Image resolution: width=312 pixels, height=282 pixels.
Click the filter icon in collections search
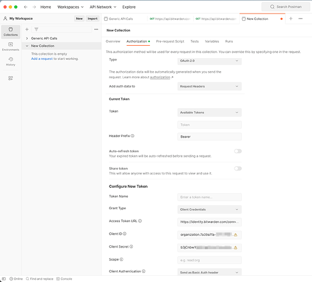point(36,29)
